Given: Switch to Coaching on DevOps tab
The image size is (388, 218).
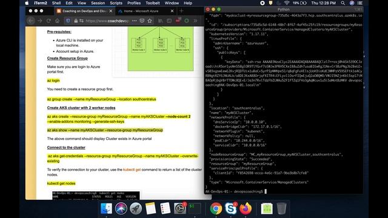Looking at the screenshot, I should pyautogui.click(x=84, y=11).
